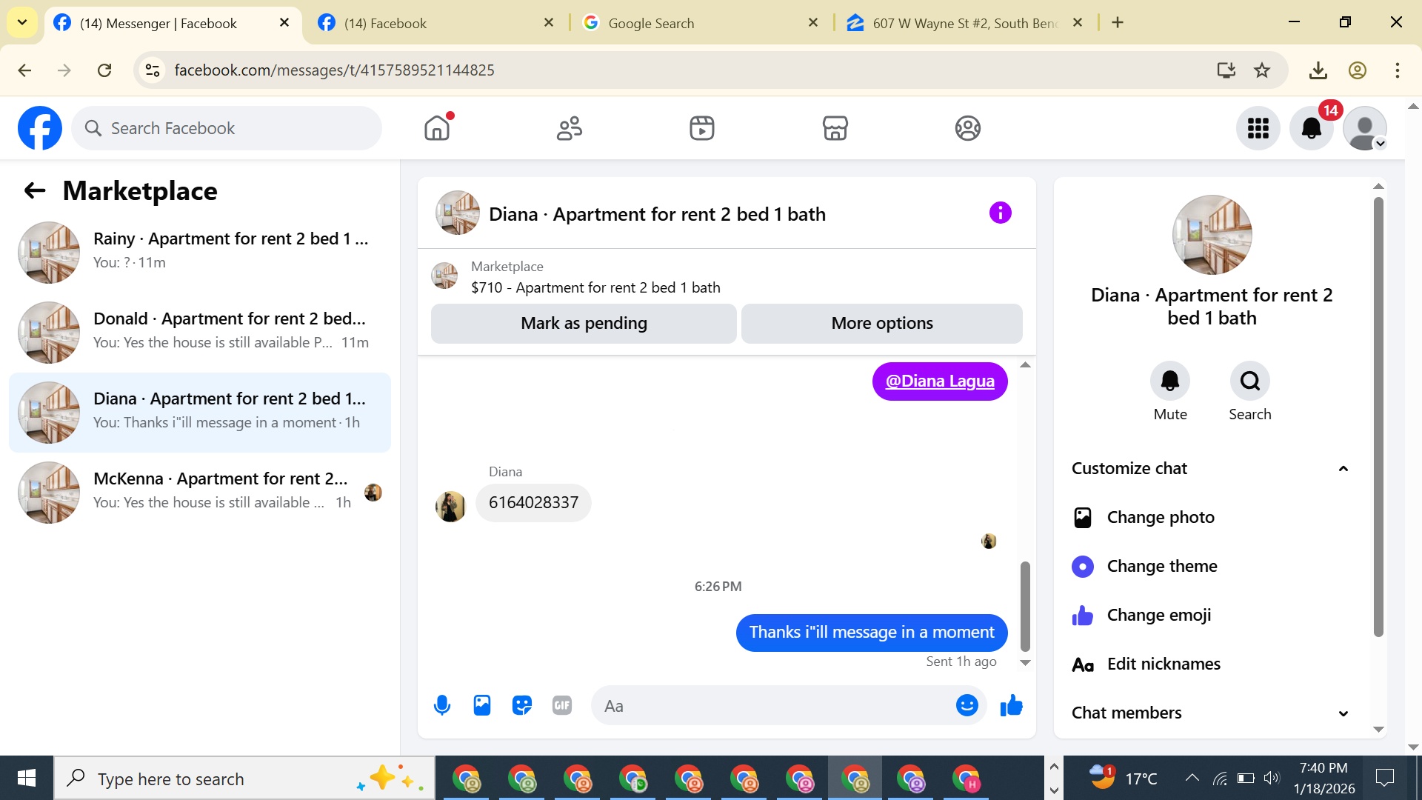Viewport: 1422px width, 800px height.
Task: Open Facebook notifications bell
Action: pos(1311,128)
